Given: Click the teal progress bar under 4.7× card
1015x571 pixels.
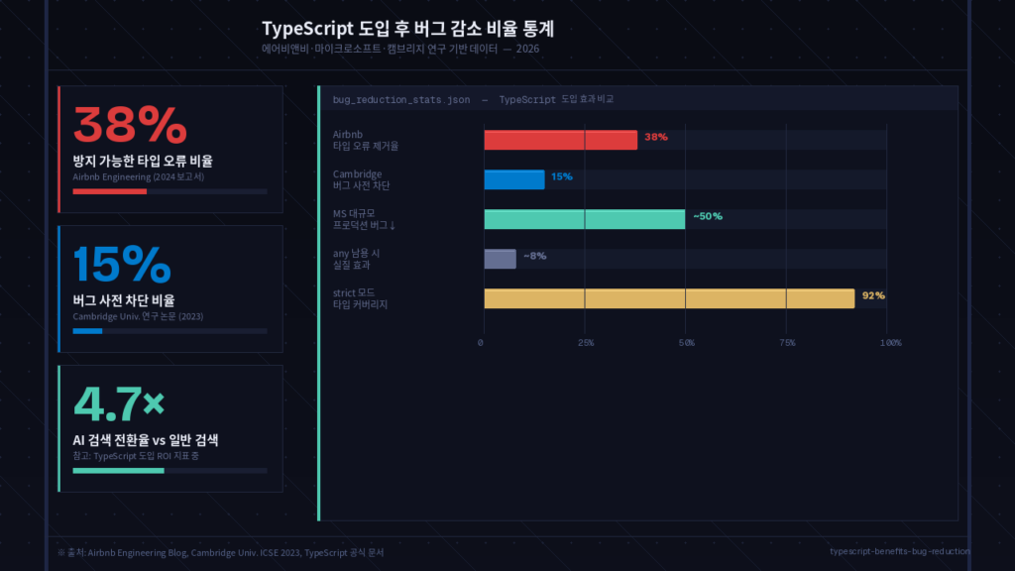Looking at the screenshot, I should pos(118,471).
